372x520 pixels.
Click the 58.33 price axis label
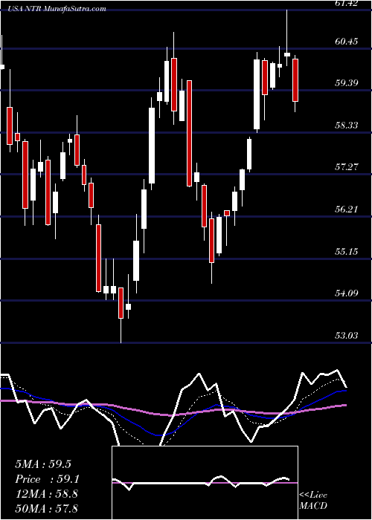click(347, 125)
